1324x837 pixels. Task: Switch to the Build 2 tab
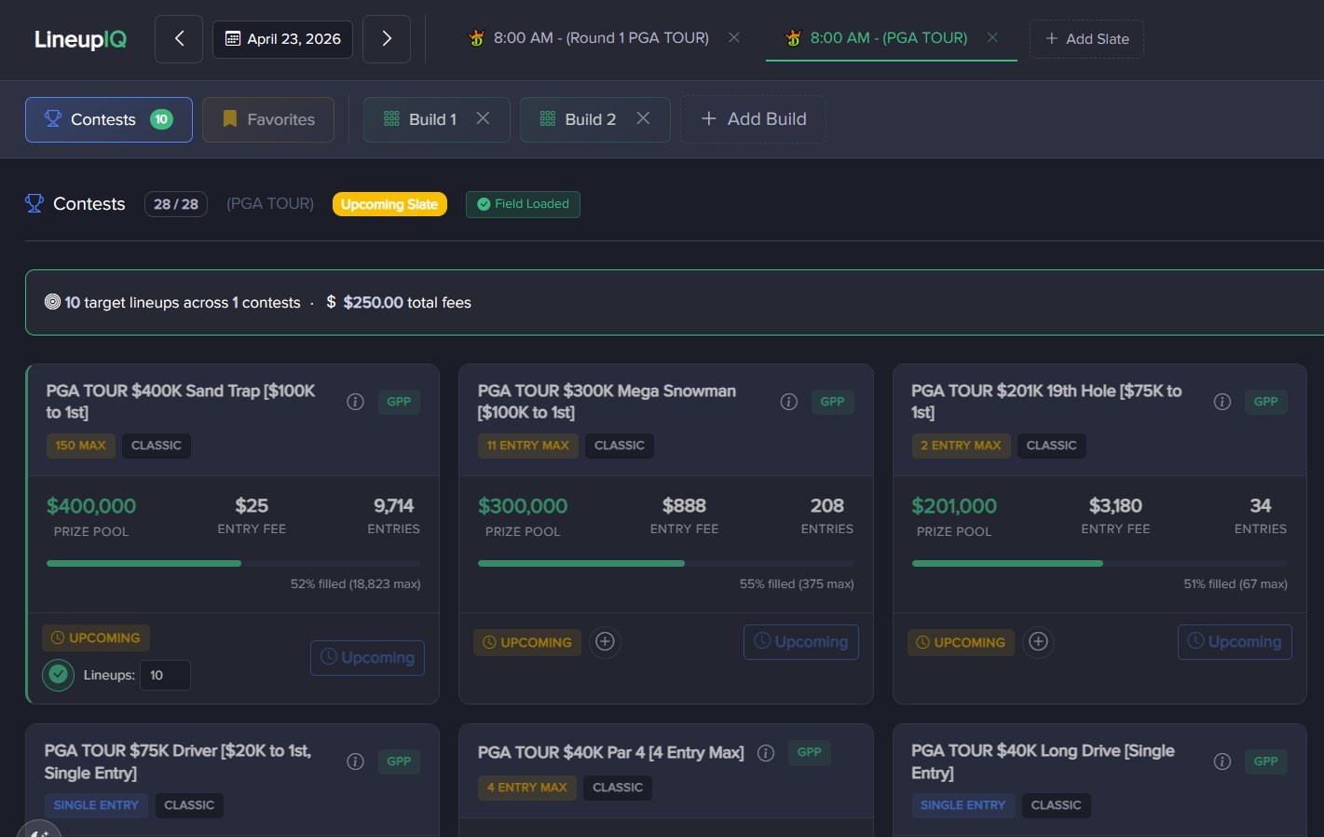pos(580,119)
